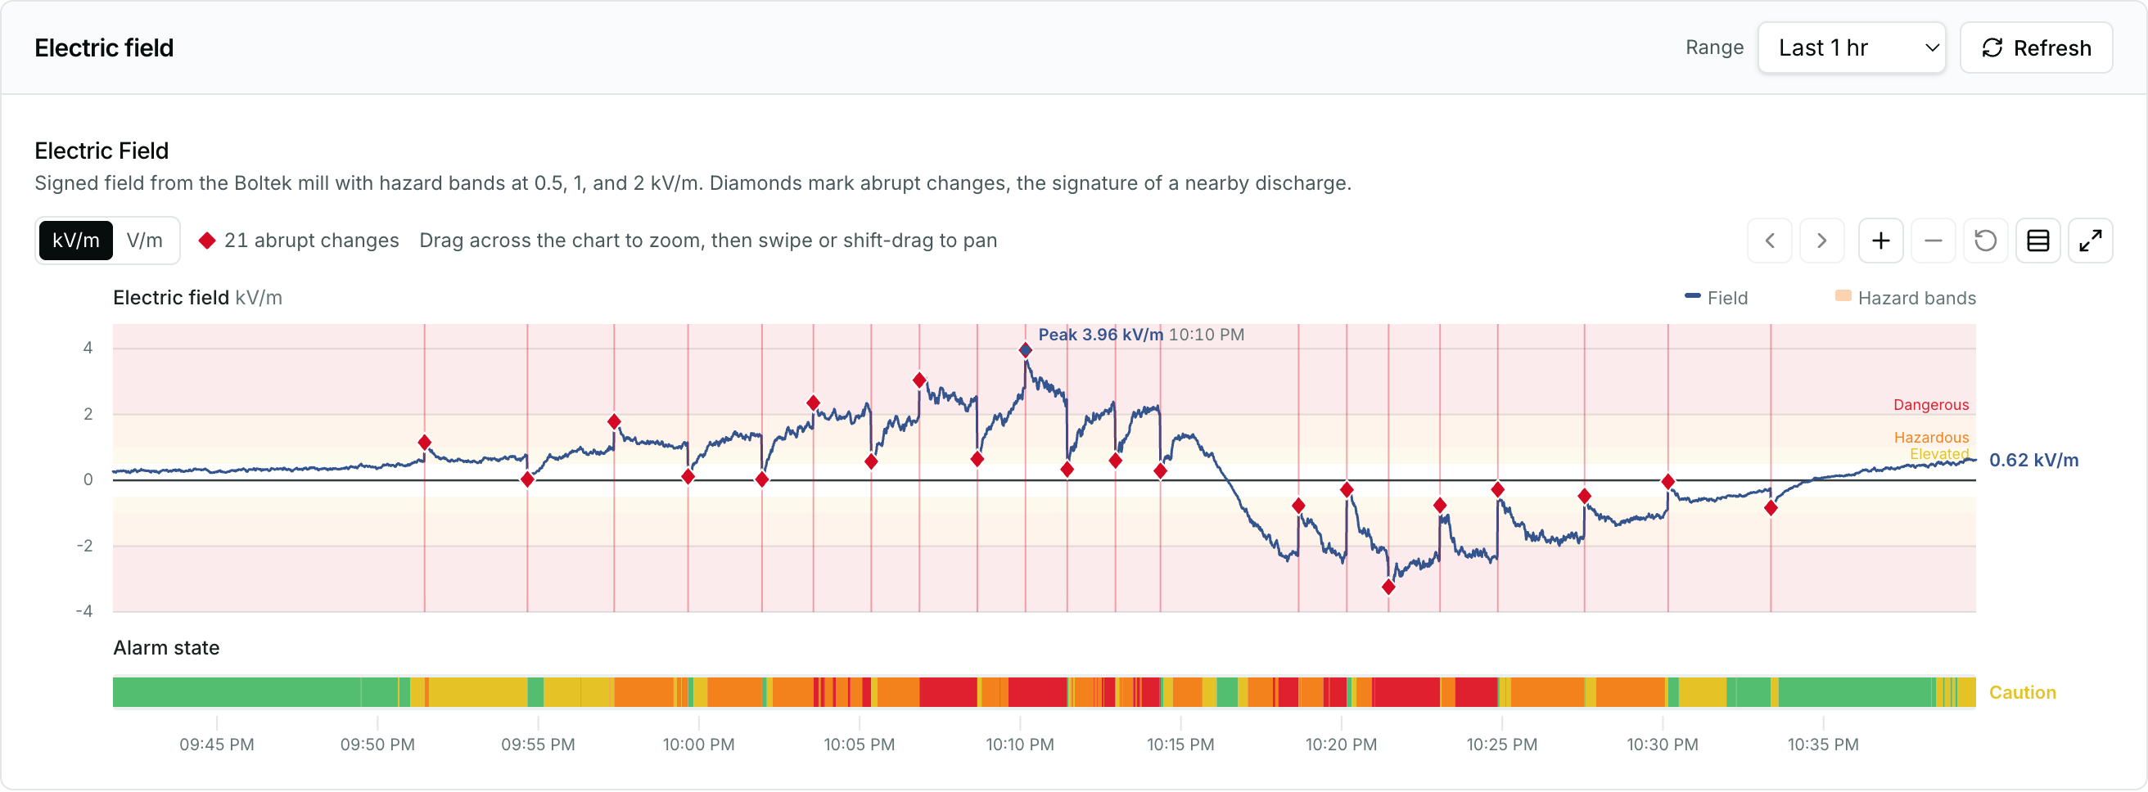Viewport: 2148px width, 792px height.
Task: Click the "10:00 PM" time axis label
Action: (x=699, y=746)
